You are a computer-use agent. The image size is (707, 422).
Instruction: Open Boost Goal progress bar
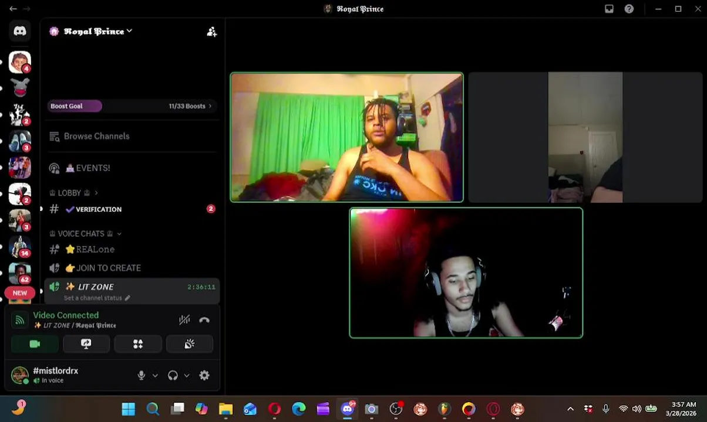coord(75,106)
